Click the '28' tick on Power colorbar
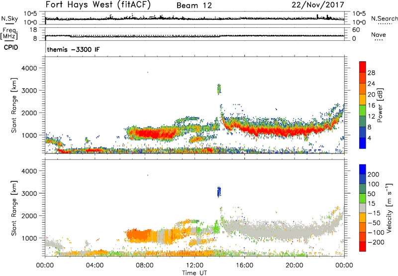Image resolution: width=398 pixels, height=276 pixels. (371, 73)
